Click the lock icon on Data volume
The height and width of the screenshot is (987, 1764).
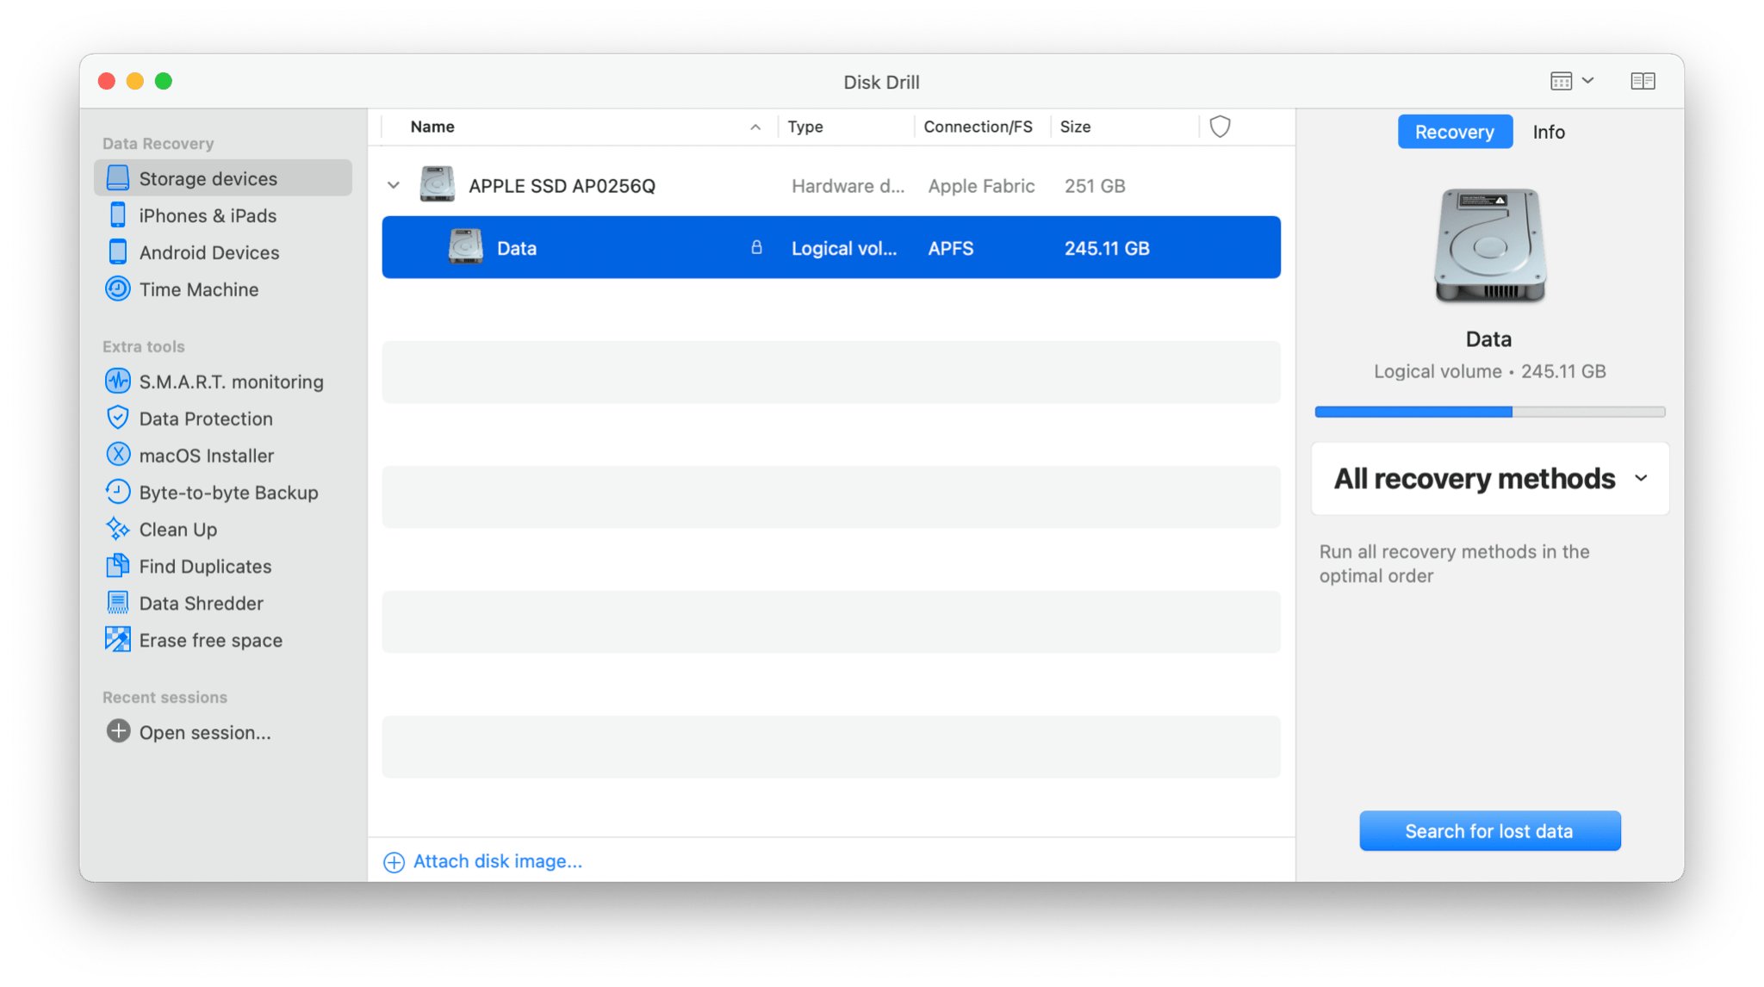[x=755, y=247]
